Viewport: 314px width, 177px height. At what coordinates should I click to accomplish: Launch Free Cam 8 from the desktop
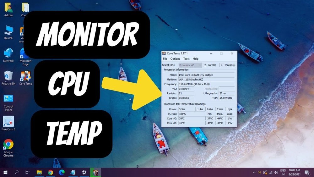coord(8,123)
